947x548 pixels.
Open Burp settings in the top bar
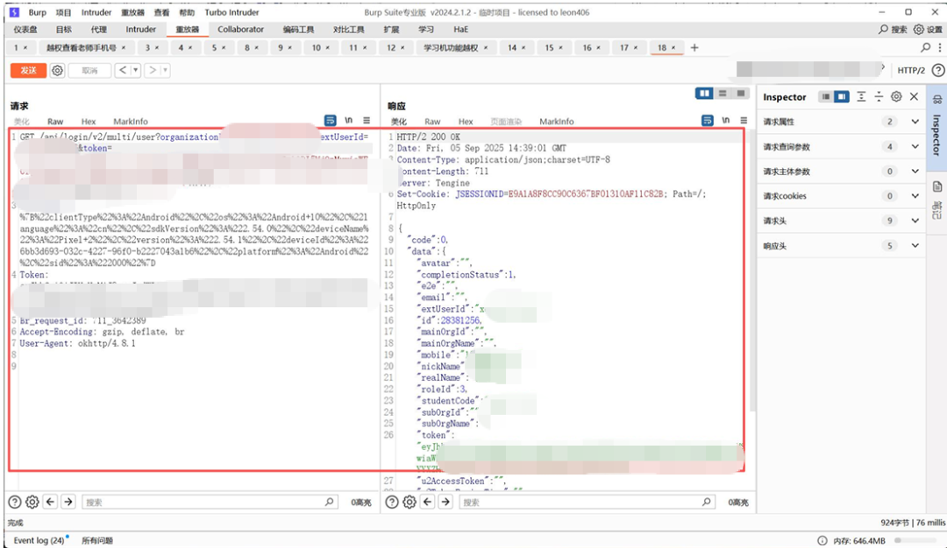coord(928,29)
